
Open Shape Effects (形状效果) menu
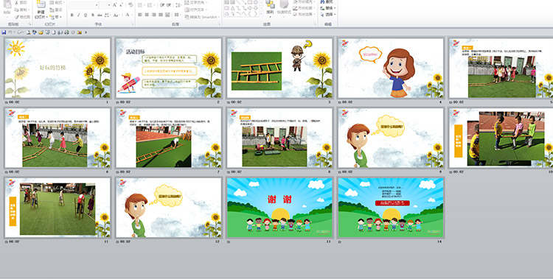(x=304, y=14)
